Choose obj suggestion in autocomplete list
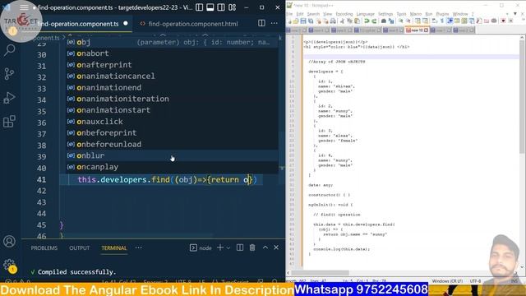The height and width of the screenshot is (296, 526). 172,42
